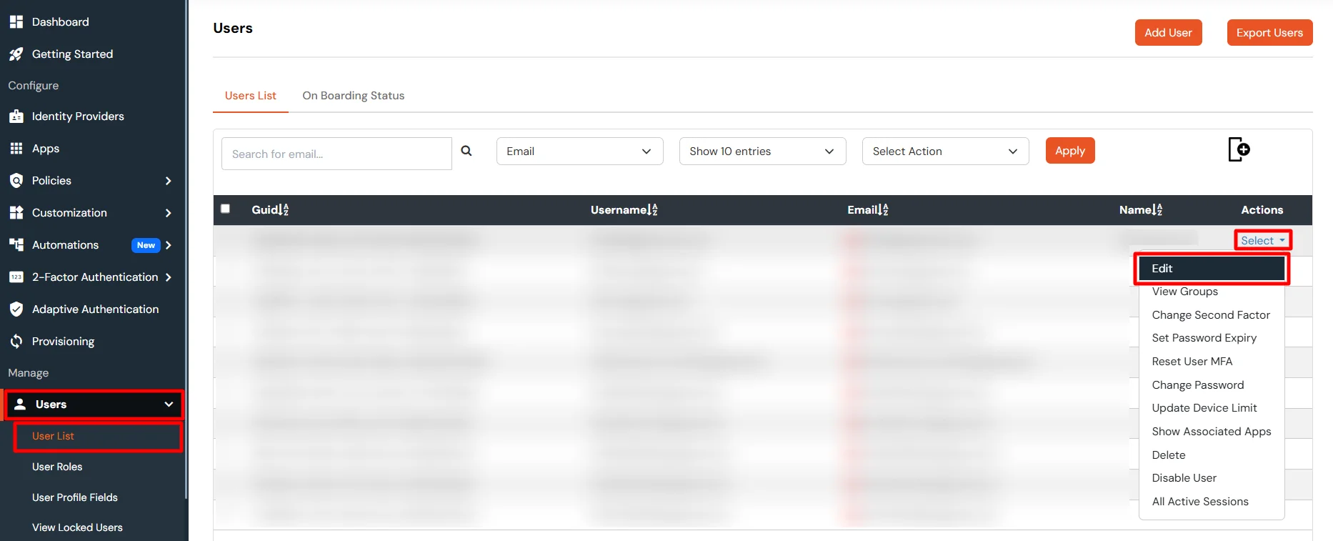The width and height of the screenshot is (1333, 541).
Task: Sort by Guid using the sort icon
Action: [x=284, y=210]
